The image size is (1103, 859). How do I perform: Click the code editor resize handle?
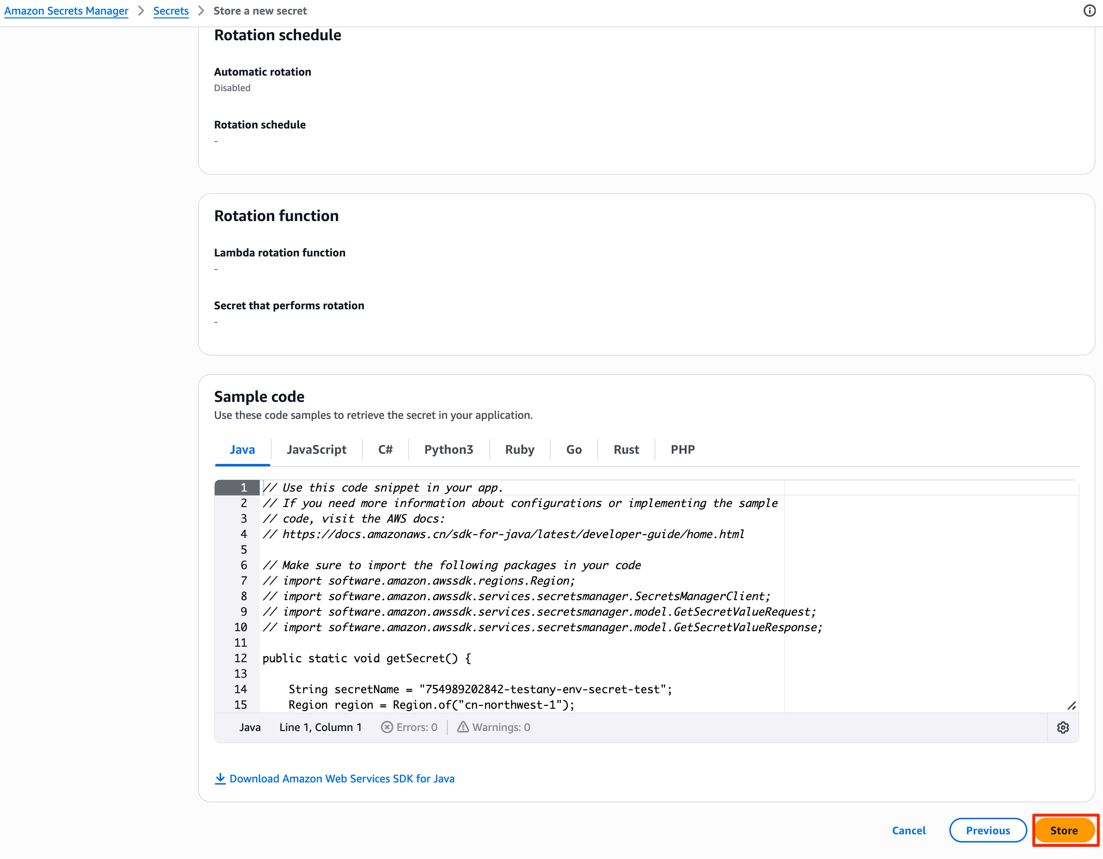(x=1071, y=705)
